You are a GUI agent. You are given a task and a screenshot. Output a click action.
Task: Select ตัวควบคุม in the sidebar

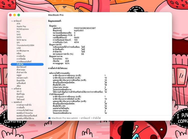(21, 70)
